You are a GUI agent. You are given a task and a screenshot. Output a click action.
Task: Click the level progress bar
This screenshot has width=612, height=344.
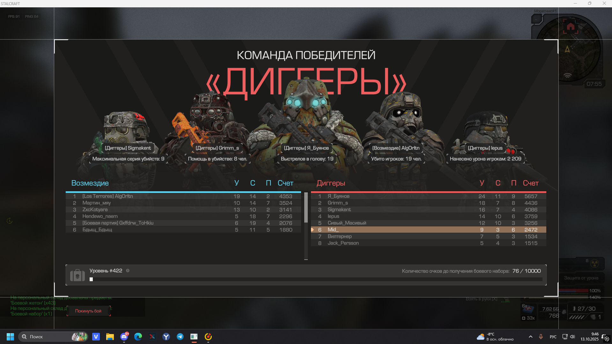tap(316, 279)
